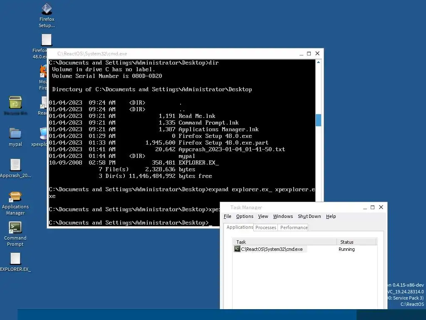Click the Task Manager title text
The width and height of the screenshot is (426, 320).
(246, 207)
